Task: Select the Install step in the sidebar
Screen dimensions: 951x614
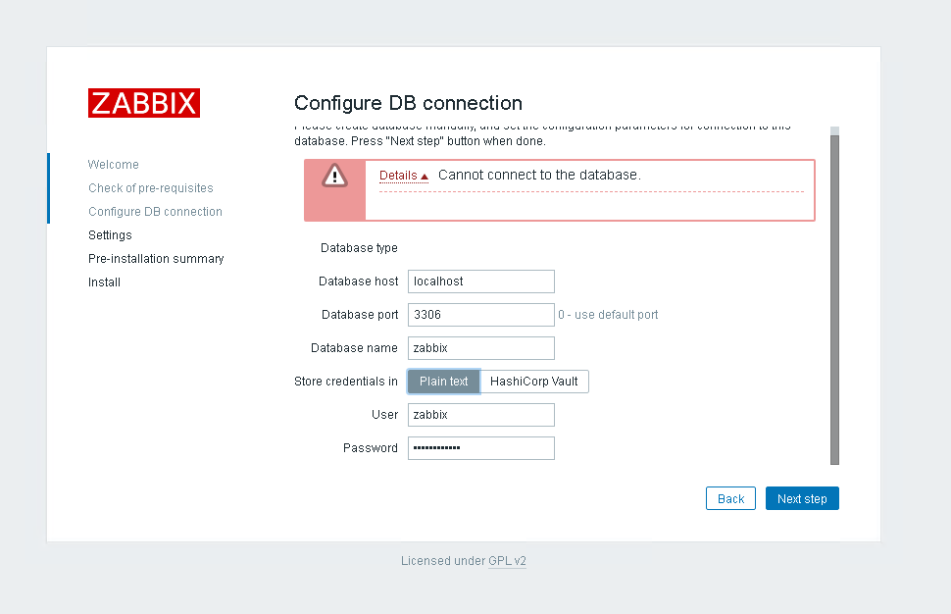Action: click(x=105, y=282)
